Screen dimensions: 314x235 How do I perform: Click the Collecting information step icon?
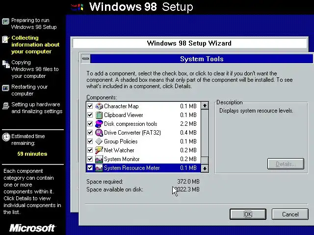tap(5, 39)
